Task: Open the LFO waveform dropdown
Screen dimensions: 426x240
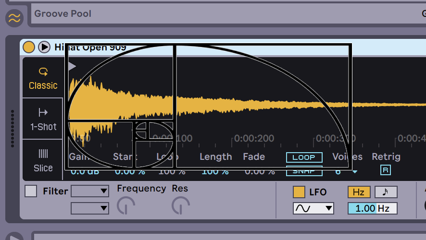Action: (x=313, y=208)
